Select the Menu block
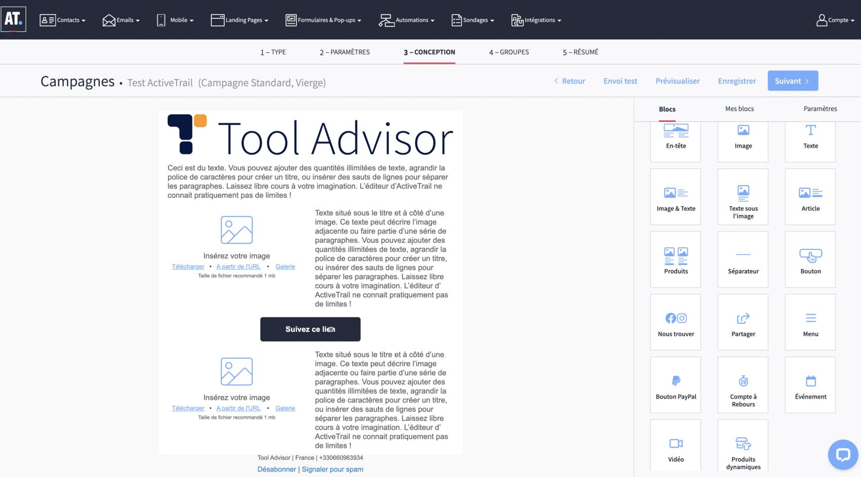 tap(810, 322)
